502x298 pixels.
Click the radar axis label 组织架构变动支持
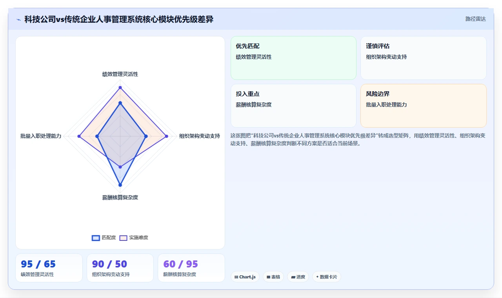200,136
